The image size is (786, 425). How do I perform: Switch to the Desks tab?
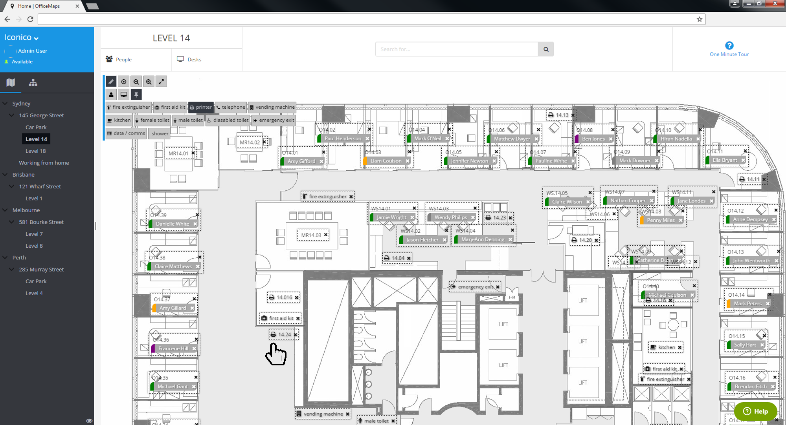(189, 59)
